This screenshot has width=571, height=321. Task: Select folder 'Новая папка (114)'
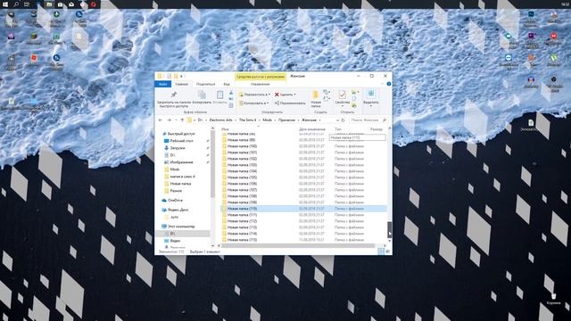click(242, 234)
